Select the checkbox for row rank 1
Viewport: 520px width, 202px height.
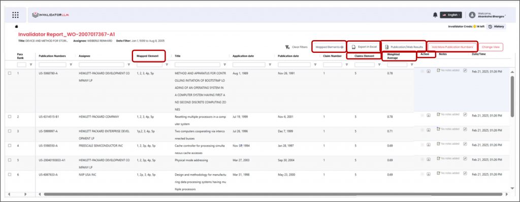pos(10,73)
